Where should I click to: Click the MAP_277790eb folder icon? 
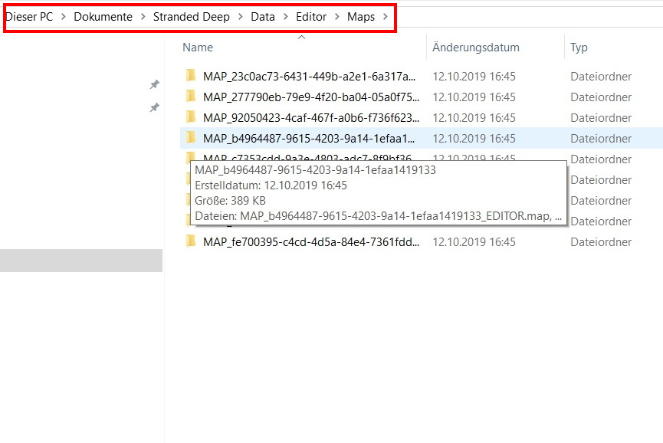click(191, 97)
